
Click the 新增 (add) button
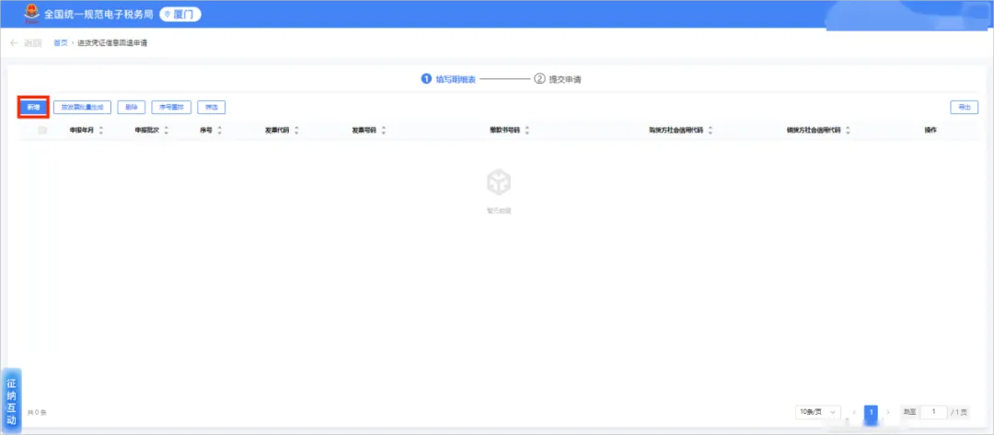(33, 108)
